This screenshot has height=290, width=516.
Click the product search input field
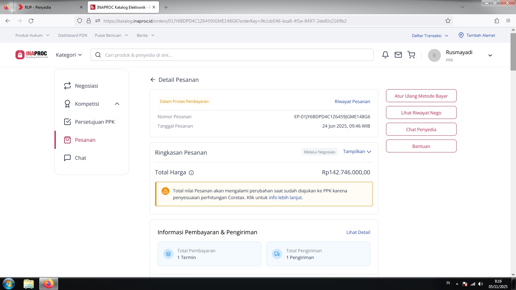232,55
